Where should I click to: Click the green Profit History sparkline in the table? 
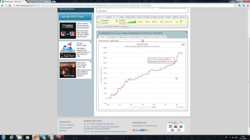(131, 22)
